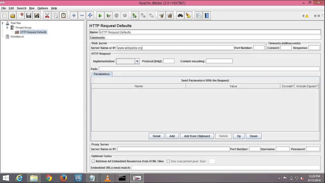Screen dimensions: 325x183
Task: Click the Remote start all icon
Action: (x=135, y=16)
